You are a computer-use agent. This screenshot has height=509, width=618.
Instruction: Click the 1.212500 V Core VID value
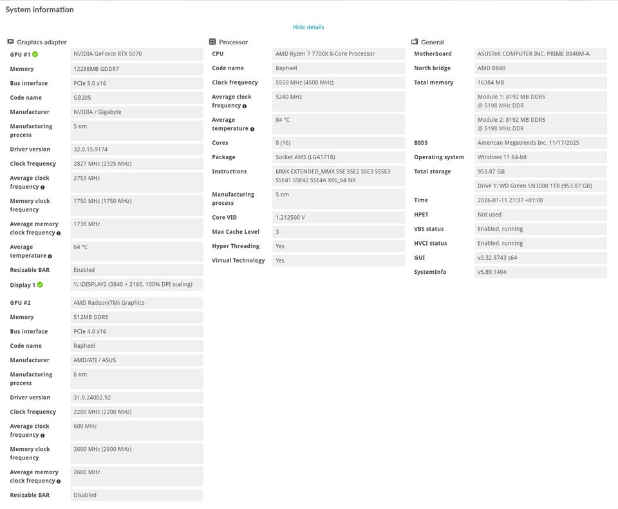pos(339,217)
